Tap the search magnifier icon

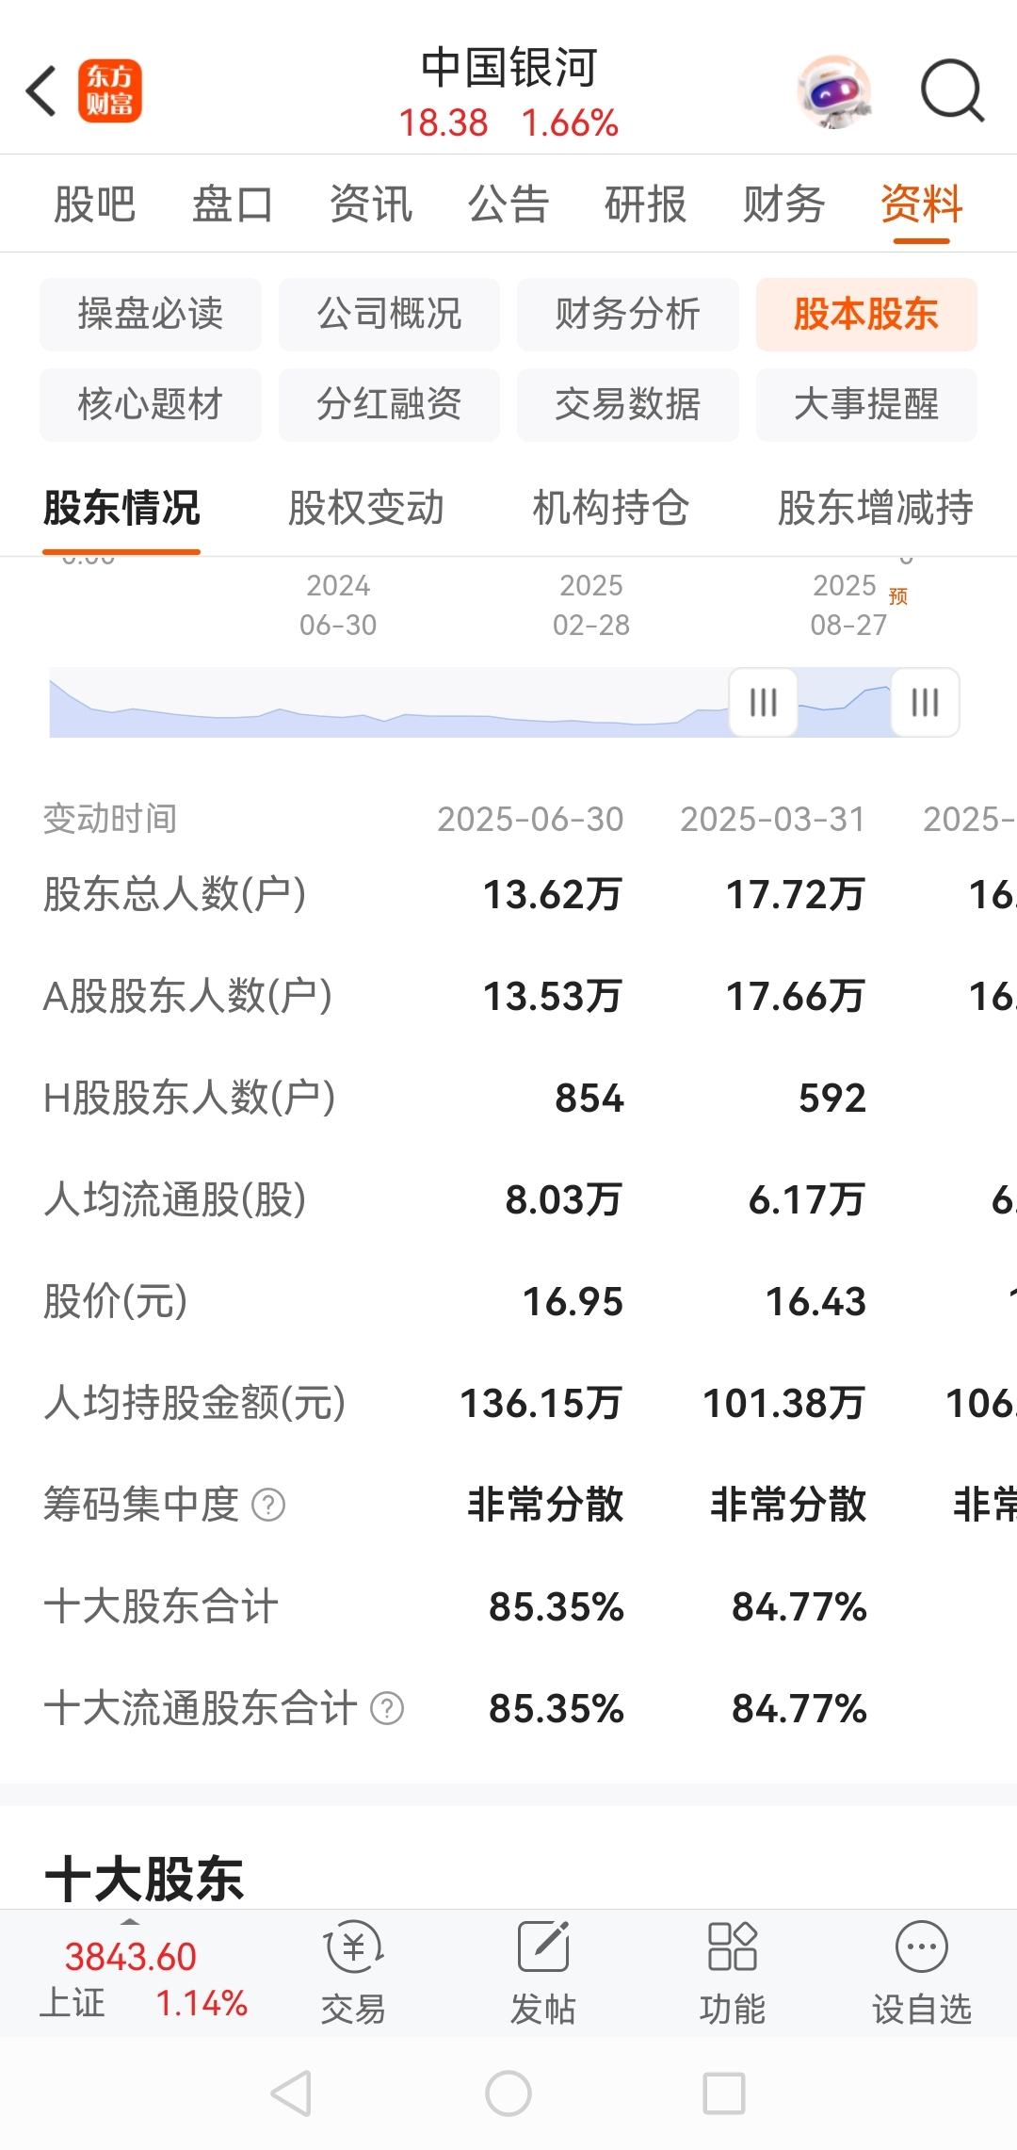[953, 91]
